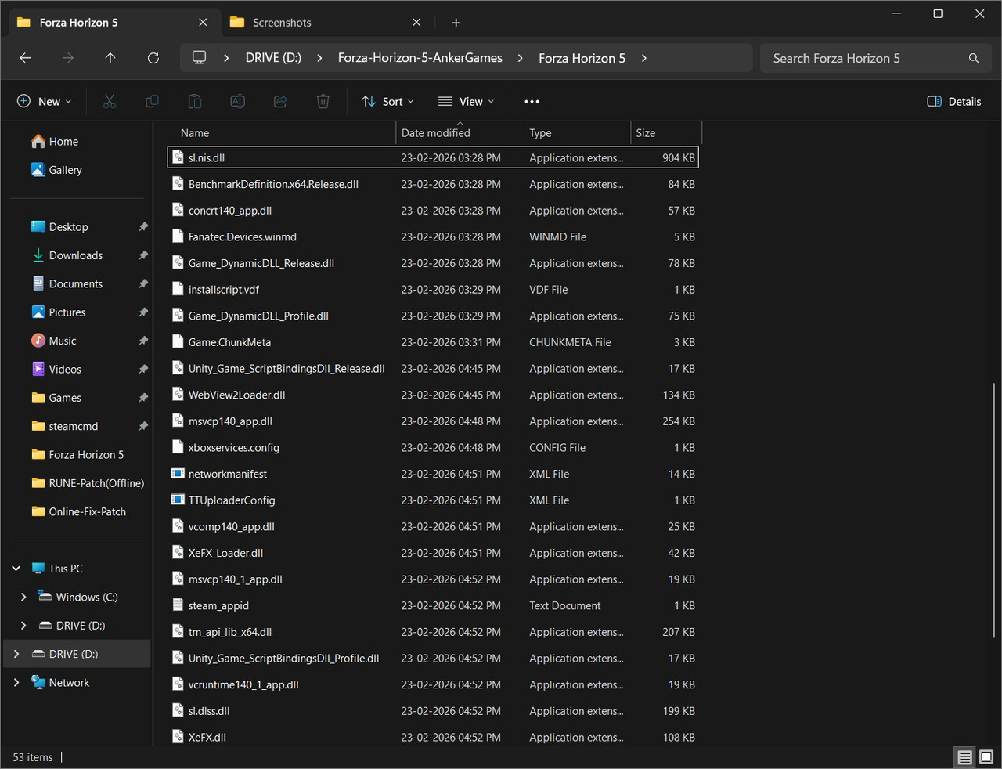Screen dimensions: 1002x769
Task: Close the Forza Horizon 5 tab
Action: coord(203,23)
